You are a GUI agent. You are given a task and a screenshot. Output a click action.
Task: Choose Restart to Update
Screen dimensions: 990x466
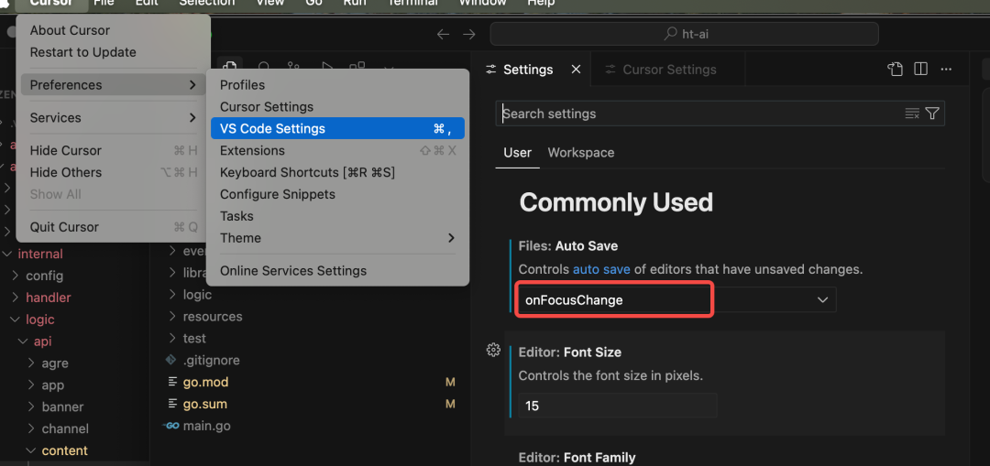pyautogui.click(x=113, y=52)
